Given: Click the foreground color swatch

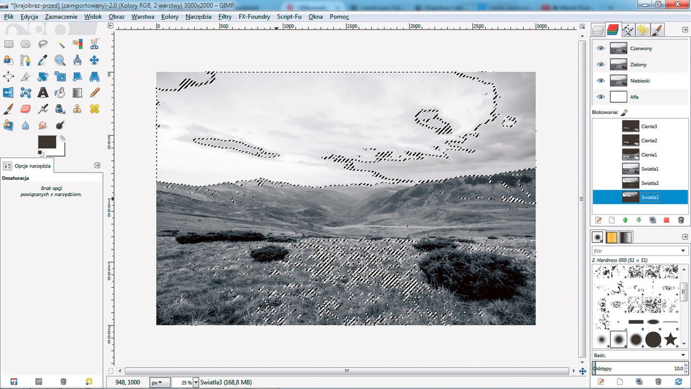Looking at the screenshot, I should [x=48, y=143].
